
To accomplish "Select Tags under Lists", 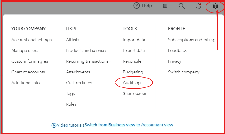I will [x=70, y=93].
